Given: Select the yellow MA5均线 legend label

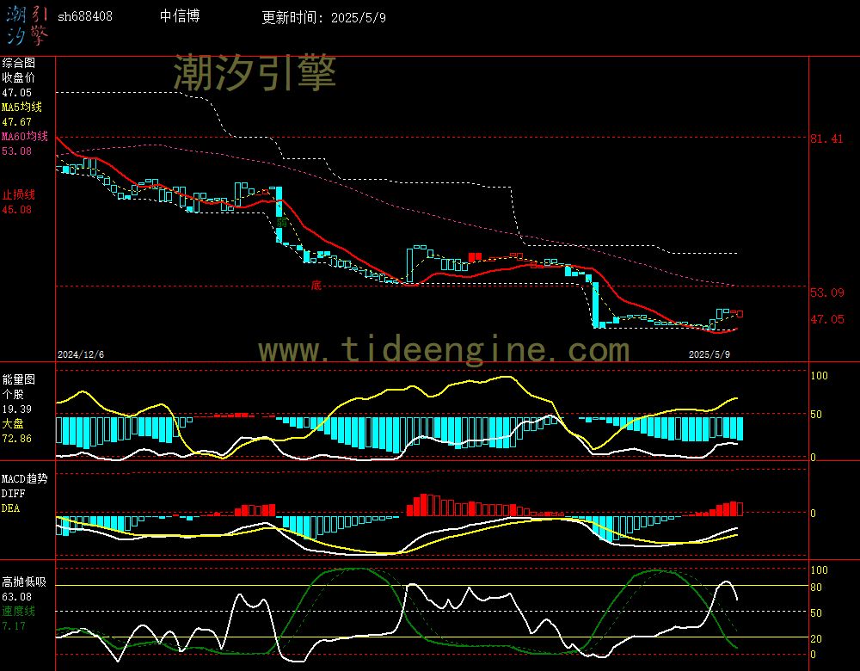Looking at the screenshot, I should point(22,107).
